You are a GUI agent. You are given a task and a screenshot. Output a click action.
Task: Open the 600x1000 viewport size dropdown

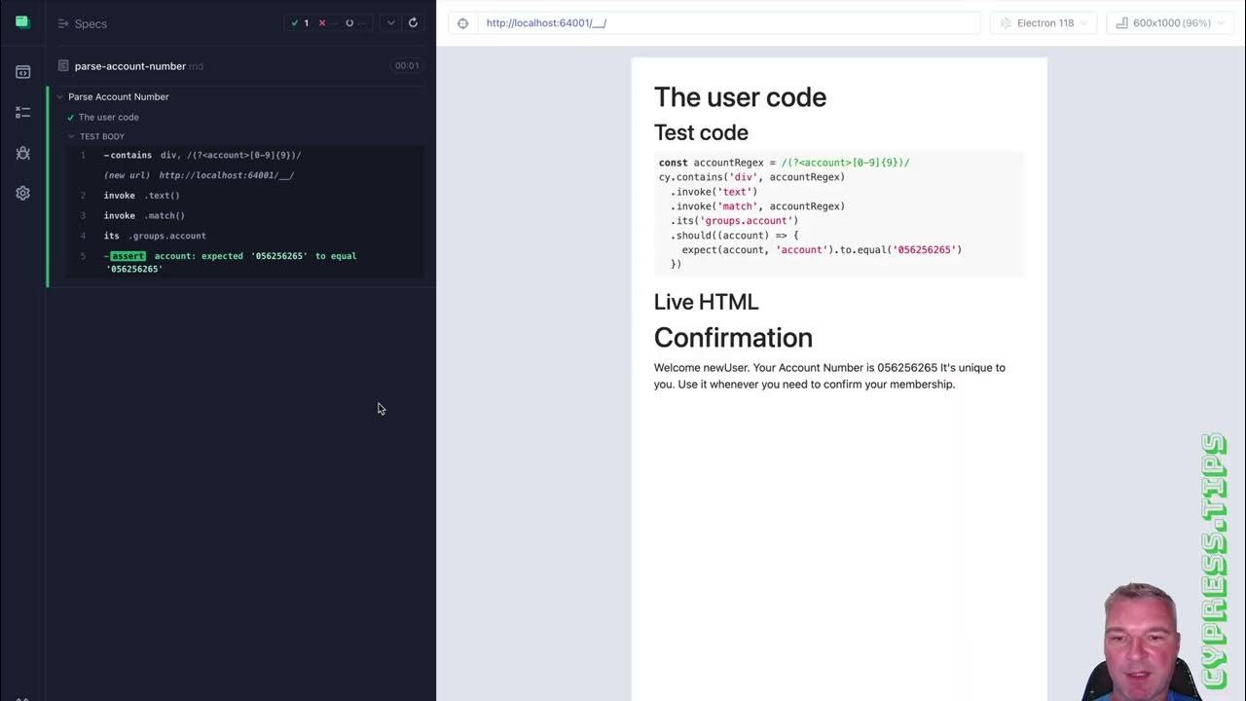point(1170,23)
